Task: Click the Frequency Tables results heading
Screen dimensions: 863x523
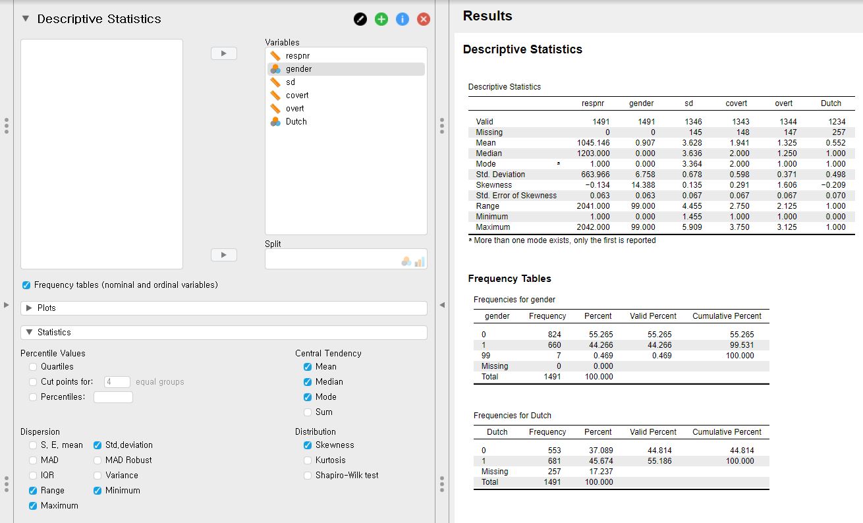Action: [509, 279]
